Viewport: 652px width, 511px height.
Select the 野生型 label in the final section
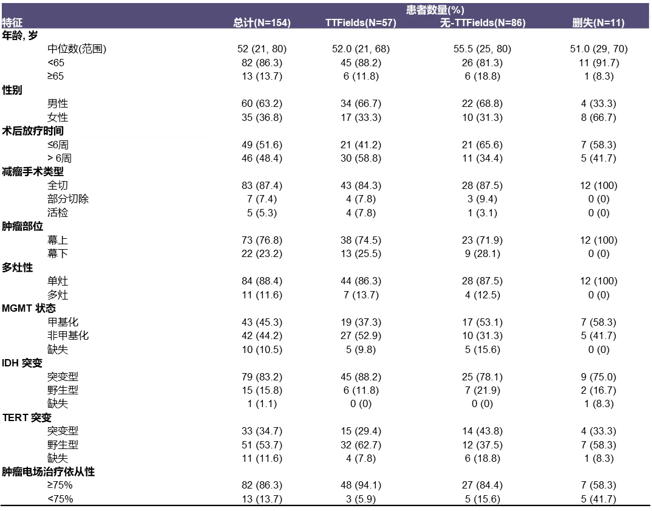tap(63, 445)
